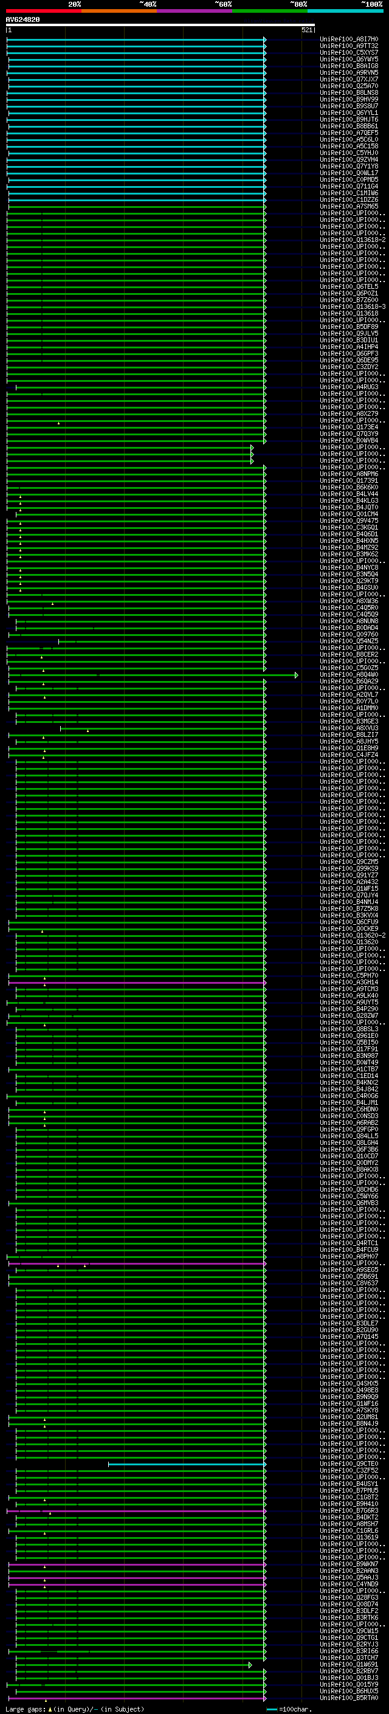Screen dimensions: 389x1714
Task: Select the UniRef100_Q6YYL1 hit label
Action: 349,113
